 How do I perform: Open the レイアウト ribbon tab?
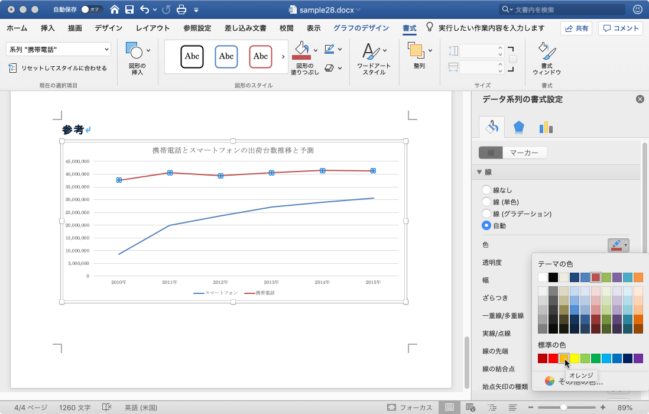click(152, 28)
